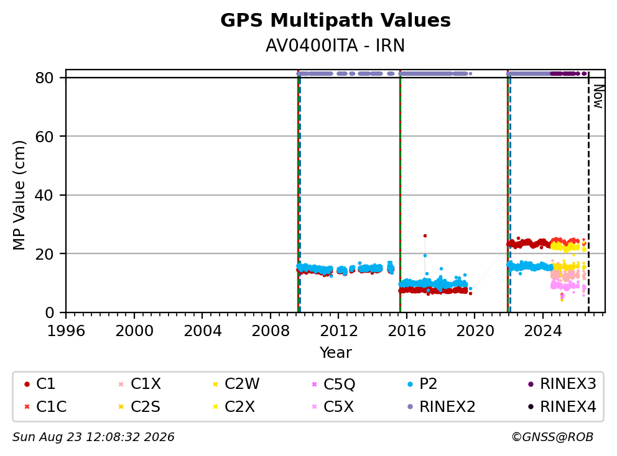Click the MP Value (cm) axis label

pos(19,195)
